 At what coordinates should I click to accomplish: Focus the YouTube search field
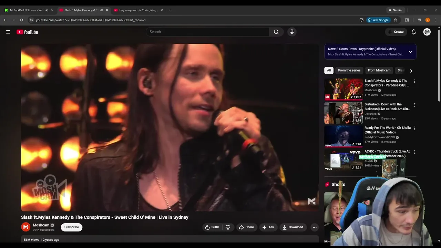208,32
